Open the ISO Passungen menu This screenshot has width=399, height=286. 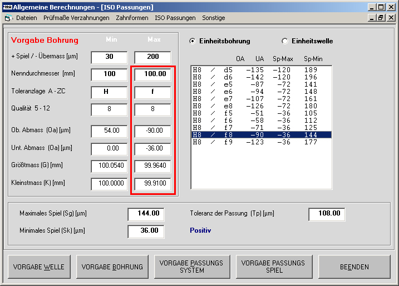(x=175, y=18)
